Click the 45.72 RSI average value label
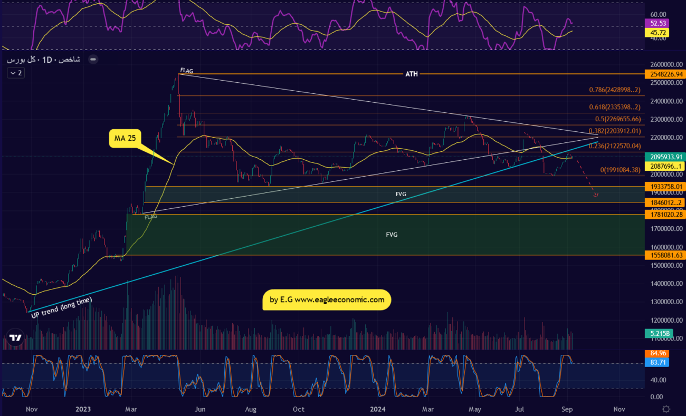The image size is (686, 416). click(x=656, y=33)
